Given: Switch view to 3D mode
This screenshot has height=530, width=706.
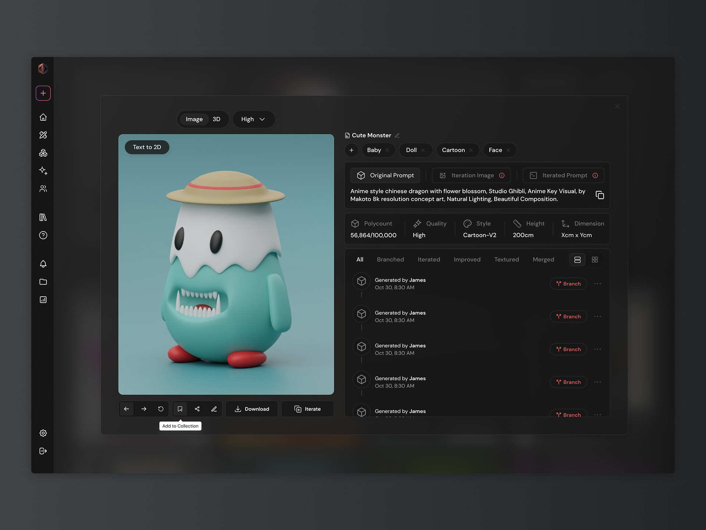Looking at the screenshot, I should [217, 119].
